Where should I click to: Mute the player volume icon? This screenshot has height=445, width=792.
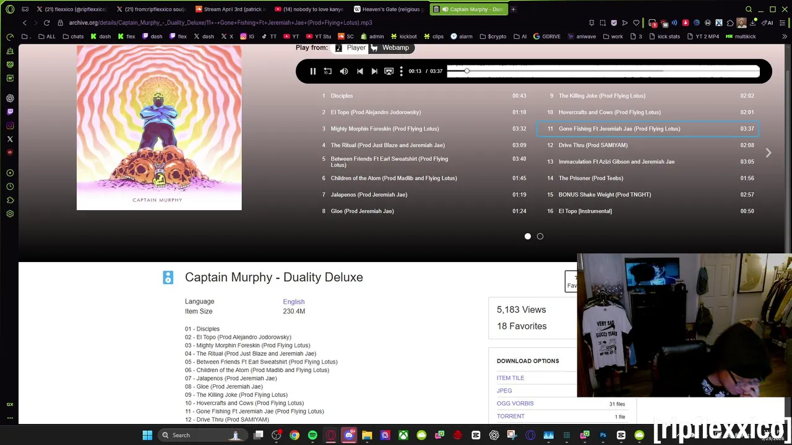click(344, 71)
